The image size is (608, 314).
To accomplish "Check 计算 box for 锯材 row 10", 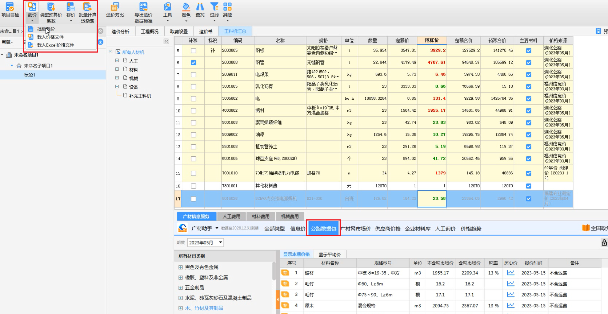I will [x=193, y=111].
